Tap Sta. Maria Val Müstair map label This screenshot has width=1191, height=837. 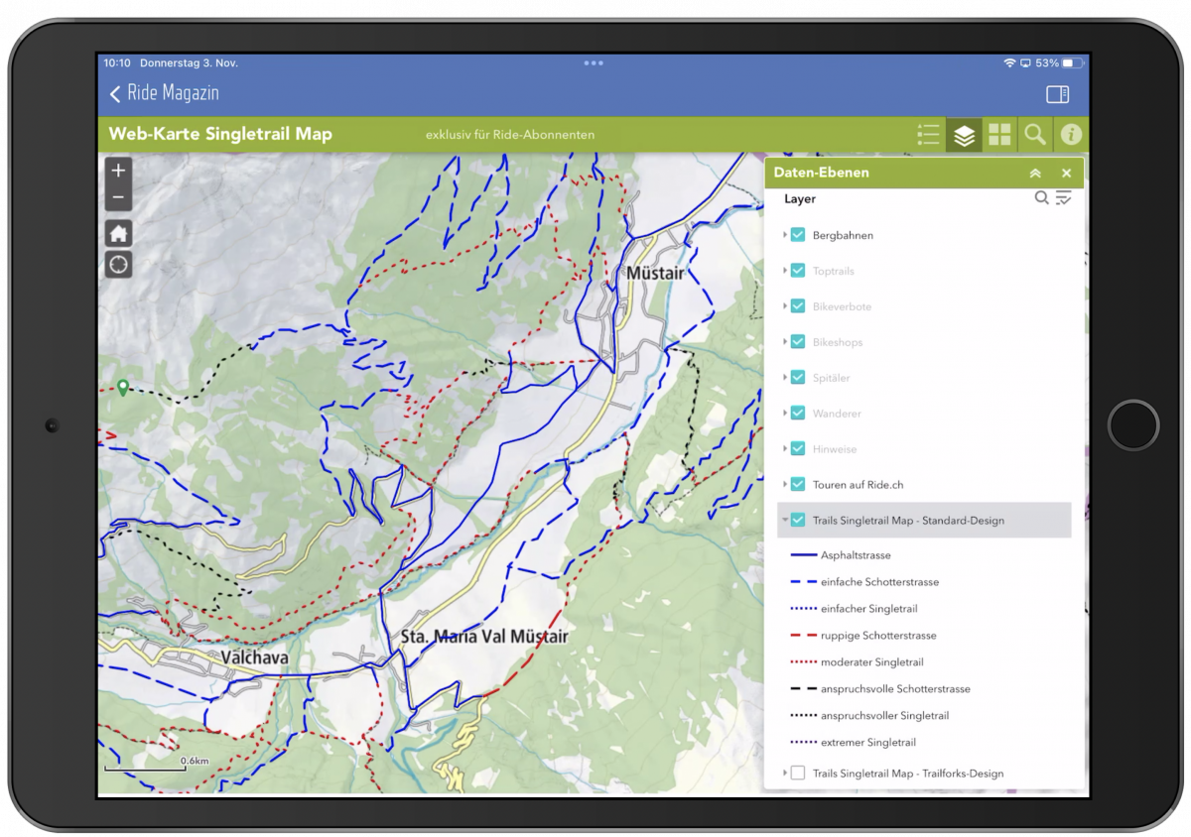484,636
